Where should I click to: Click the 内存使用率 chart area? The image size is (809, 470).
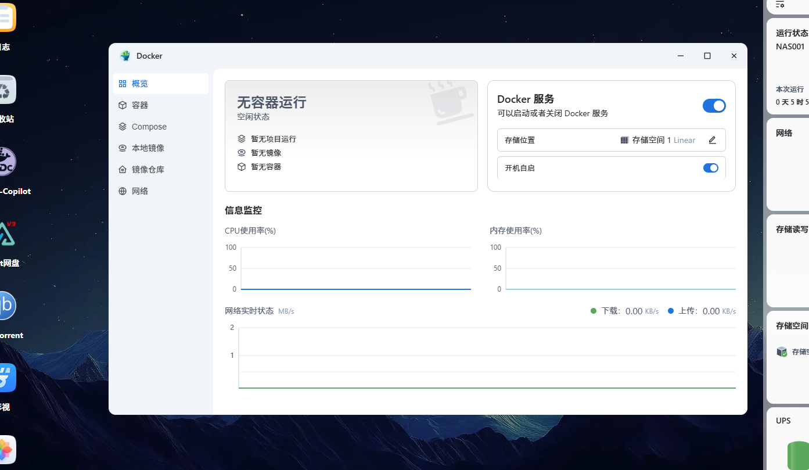pos(620,268)
